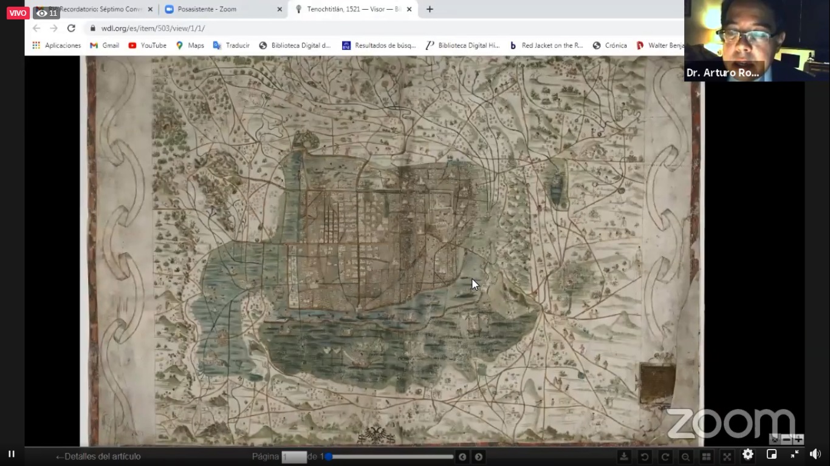Open Red Jacket on the R... bookmark
This screenshot has height=466, width=830.
546,46
